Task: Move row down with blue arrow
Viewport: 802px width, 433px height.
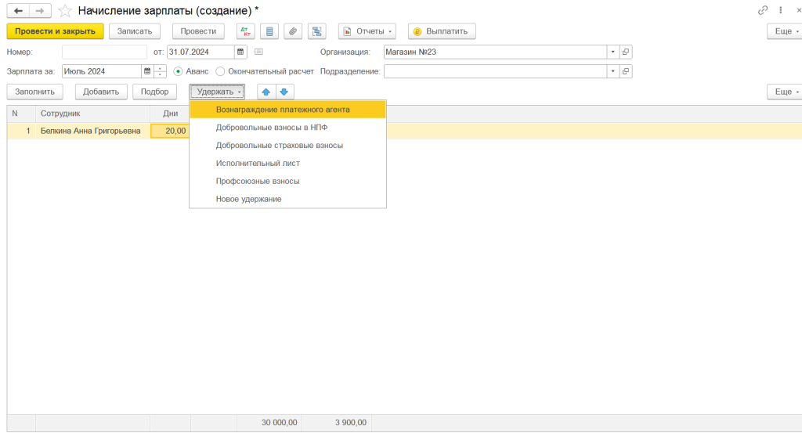Action: [x=284, y=92]
